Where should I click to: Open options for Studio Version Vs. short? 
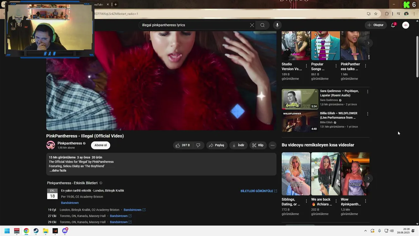tap(306, 66)
